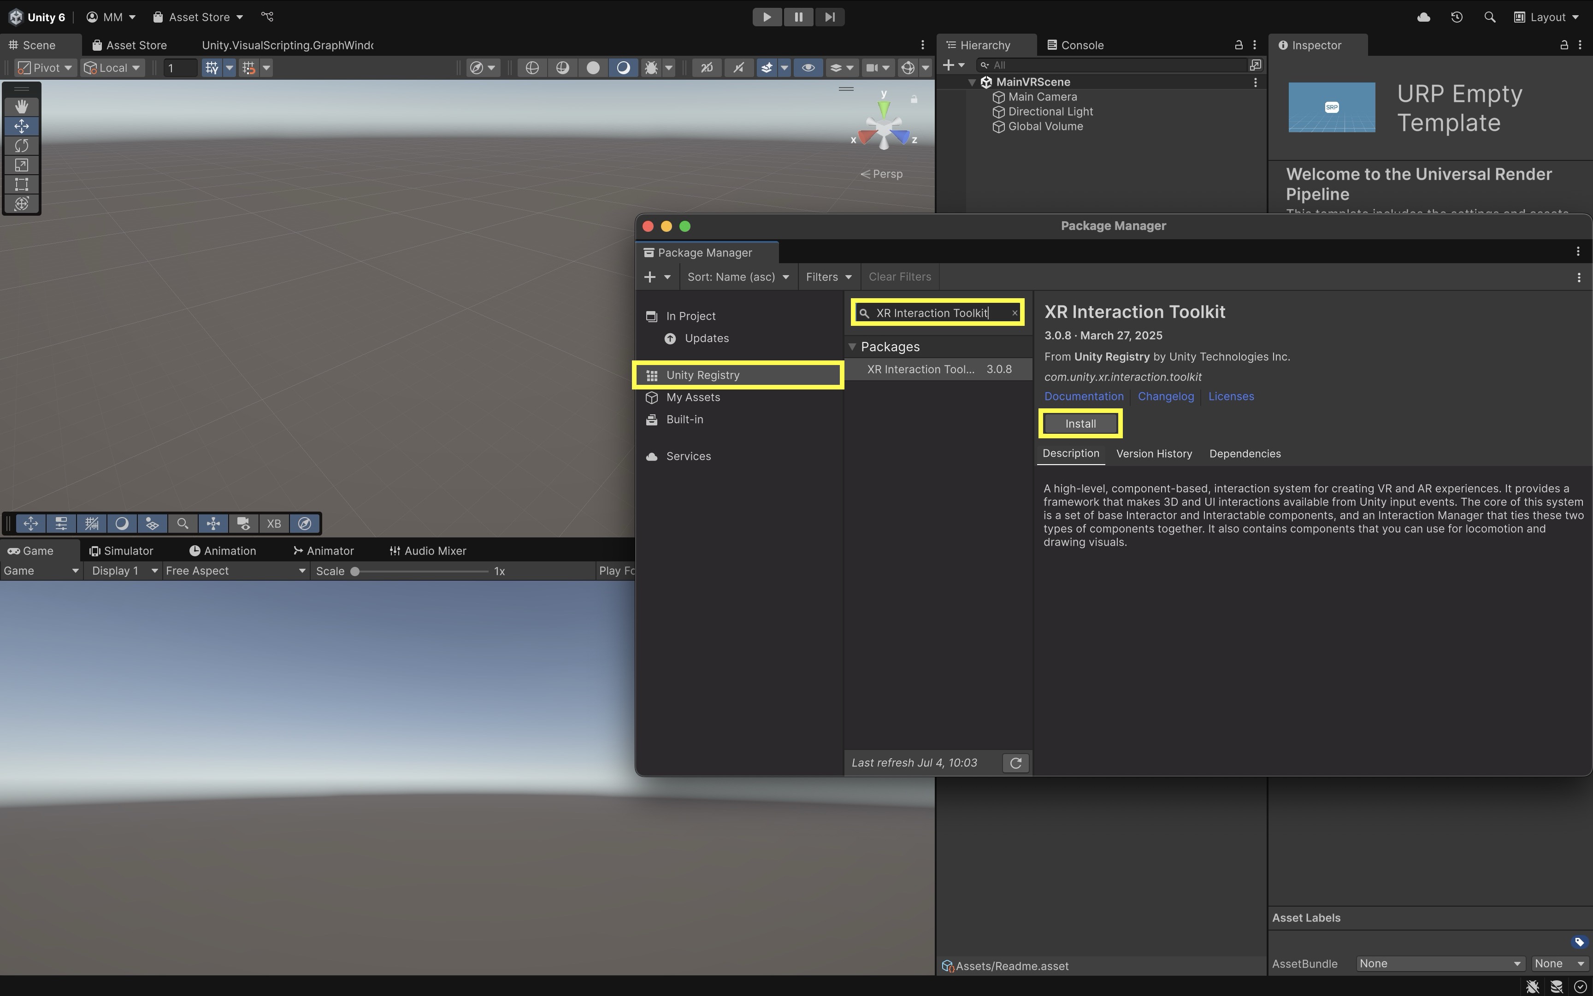
Task: Select the Rect transform tool
Action: click(x=21, y=184)
